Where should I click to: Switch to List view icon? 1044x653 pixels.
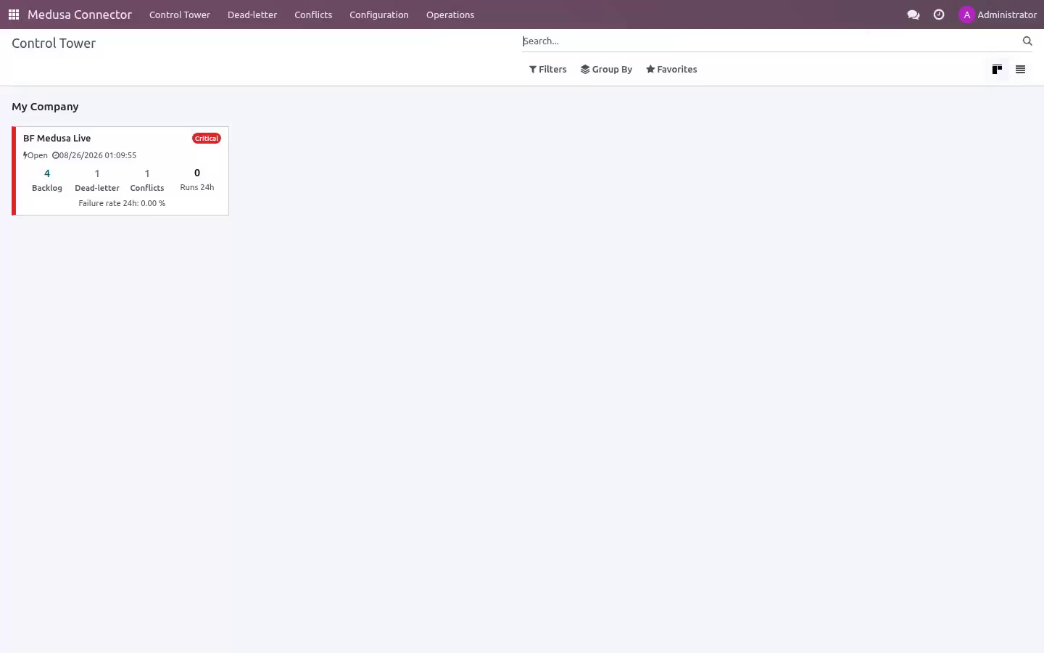pos(1020,70)
